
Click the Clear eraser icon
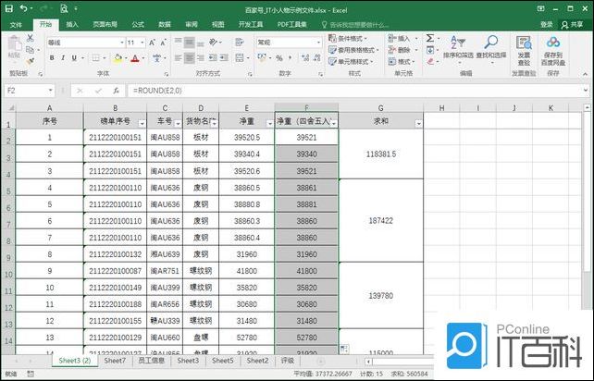click(x=430, y=61)
